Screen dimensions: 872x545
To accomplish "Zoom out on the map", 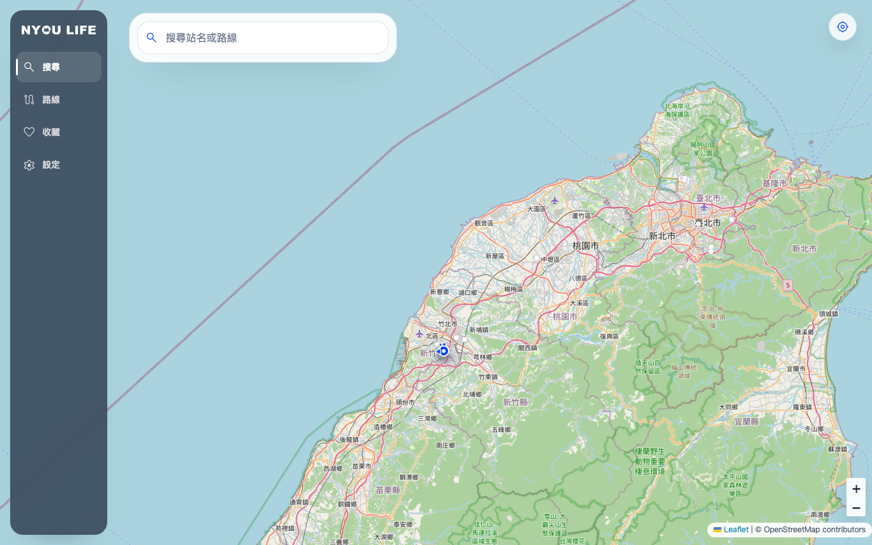I will coord(856,507).
